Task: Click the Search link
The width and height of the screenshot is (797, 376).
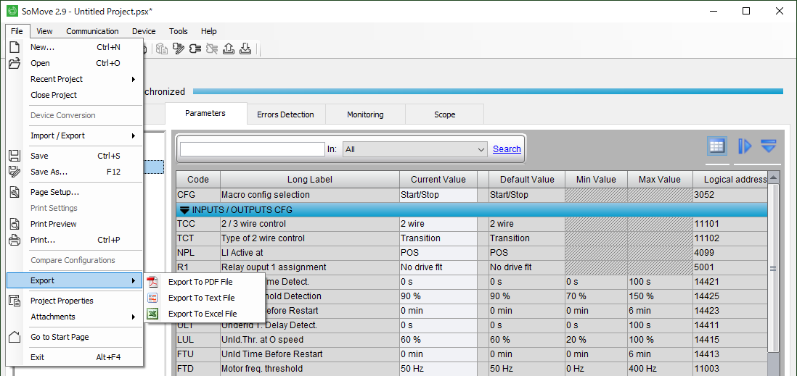Action: pyautogui.click(x=507, y=149)
